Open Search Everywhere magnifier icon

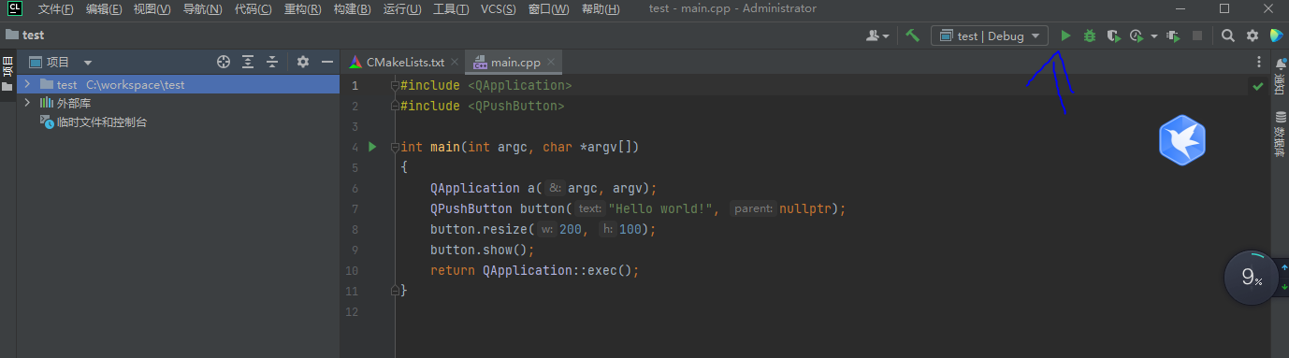(1228, 36)
